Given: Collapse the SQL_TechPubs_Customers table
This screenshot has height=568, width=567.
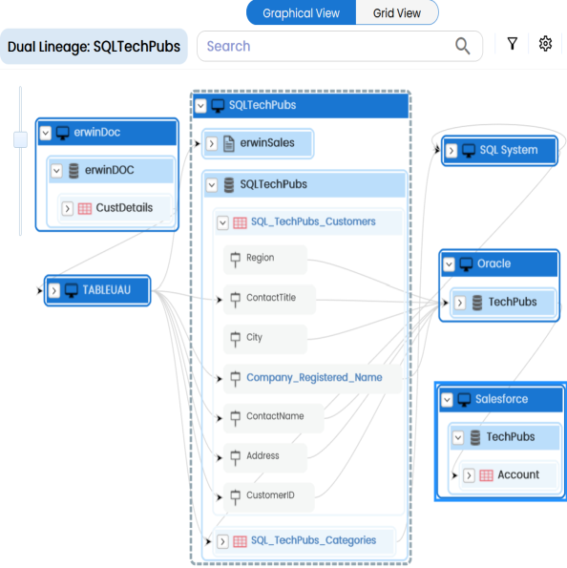Looking at the screenshot, I should (x=222, y=222).
